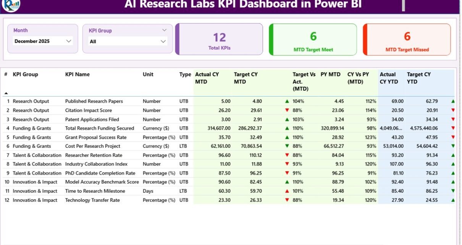The height and width of the screenshot is (245, 462).
Task: Click the green MTD up arrow for Published Research Papers
Action: [x=287, y=102]
